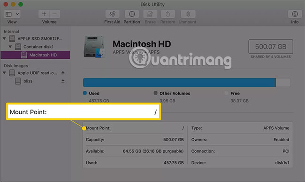This screenshot has width=305, height=182.
Task: Click the Unmount toolbar icon
Action: pyautogui.click(x=188, y=14)
